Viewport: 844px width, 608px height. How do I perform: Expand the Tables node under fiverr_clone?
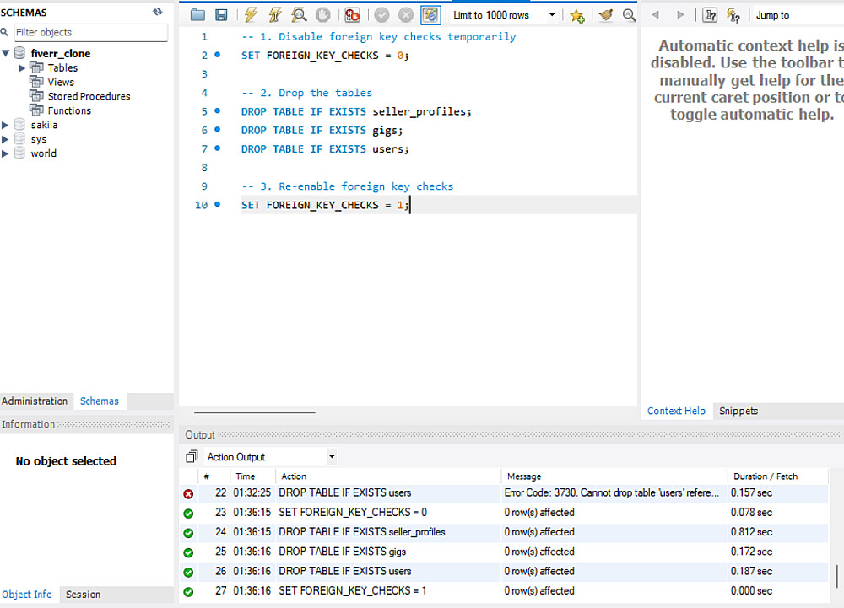[22, 68]
